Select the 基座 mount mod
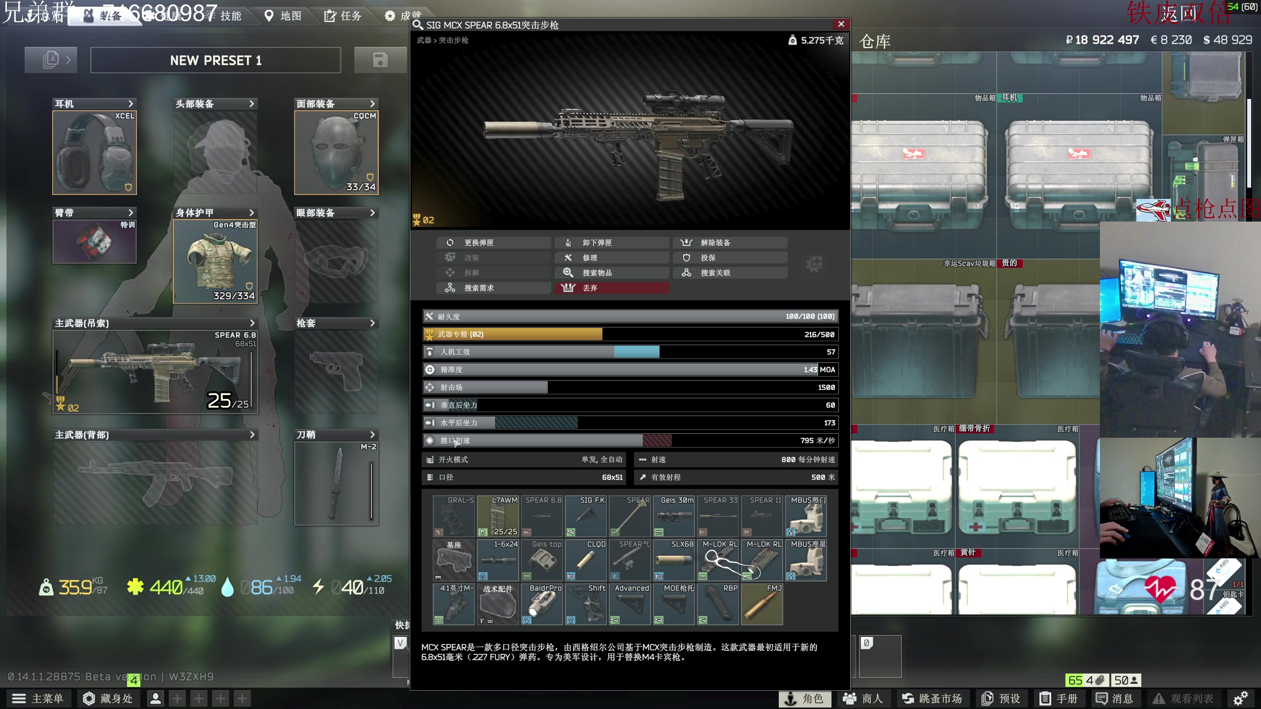The width and height of the screenshot is (1261, 709). (454, 560)
